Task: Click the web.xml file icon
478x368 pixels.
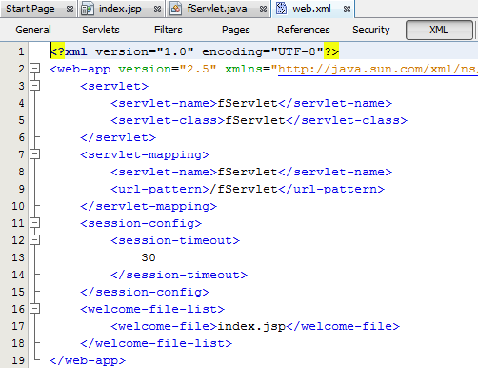Action: pos(281,9)
